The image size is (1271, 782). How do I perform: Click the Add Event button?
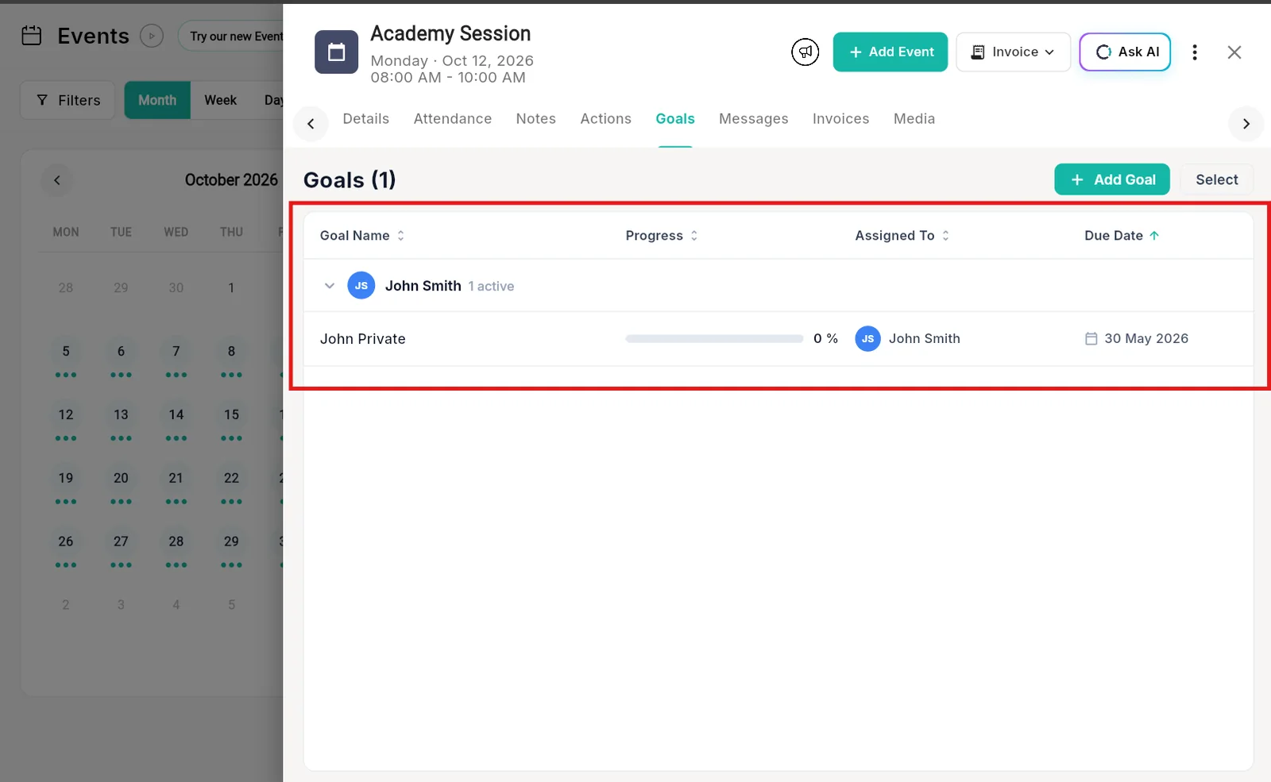[890, 52]
